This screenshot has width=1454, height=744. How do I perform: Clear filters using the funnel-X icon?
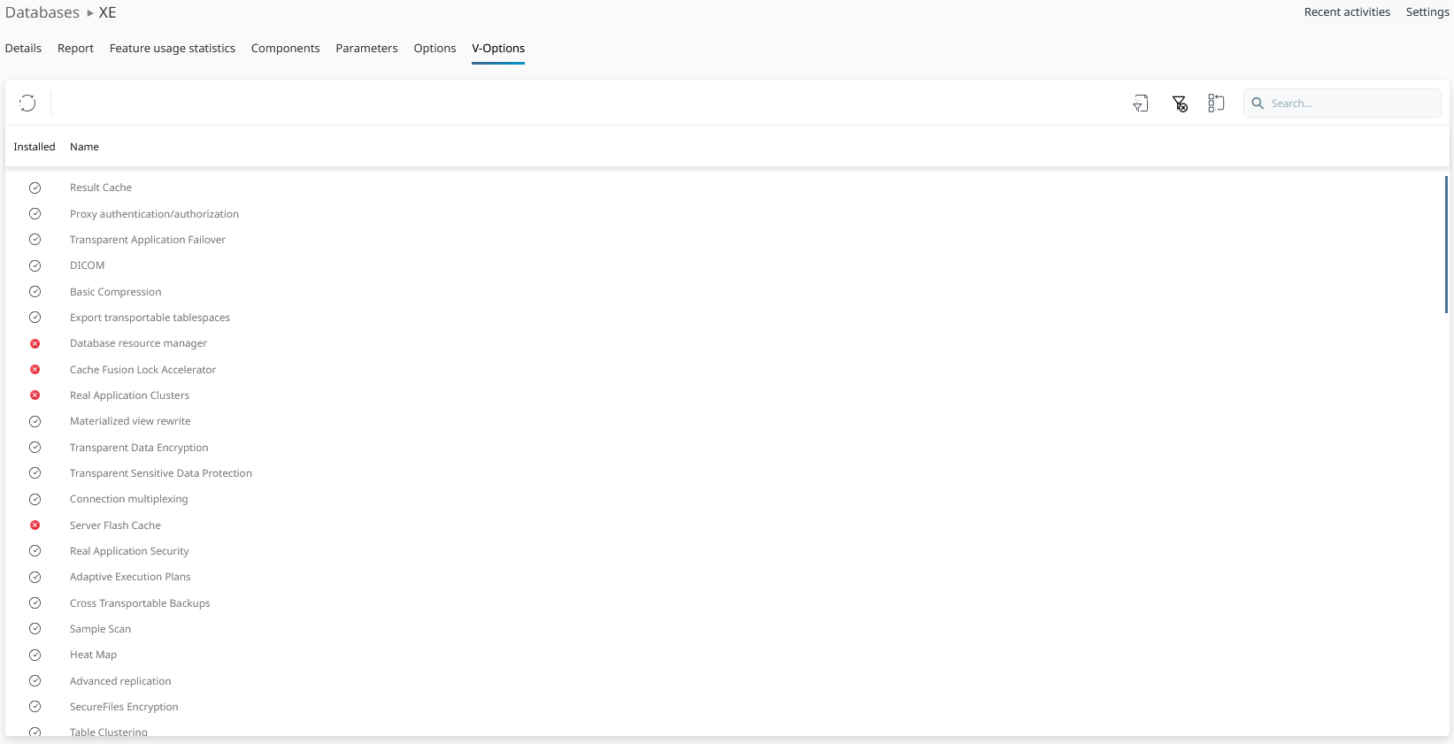pos(1180,104)
